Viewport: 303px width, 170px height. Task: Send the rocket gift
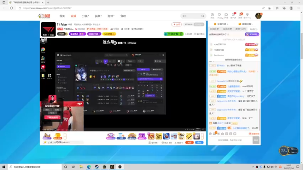[166, 136]
